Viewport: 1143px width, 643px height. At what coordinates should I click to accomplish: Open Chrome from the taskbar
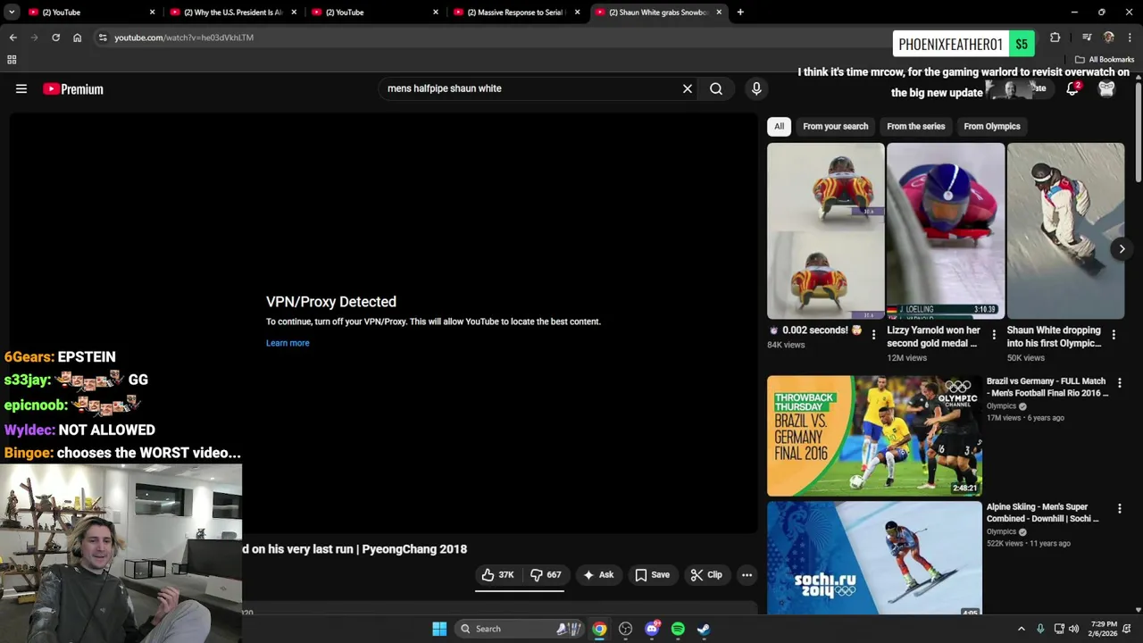pos(599,629)
